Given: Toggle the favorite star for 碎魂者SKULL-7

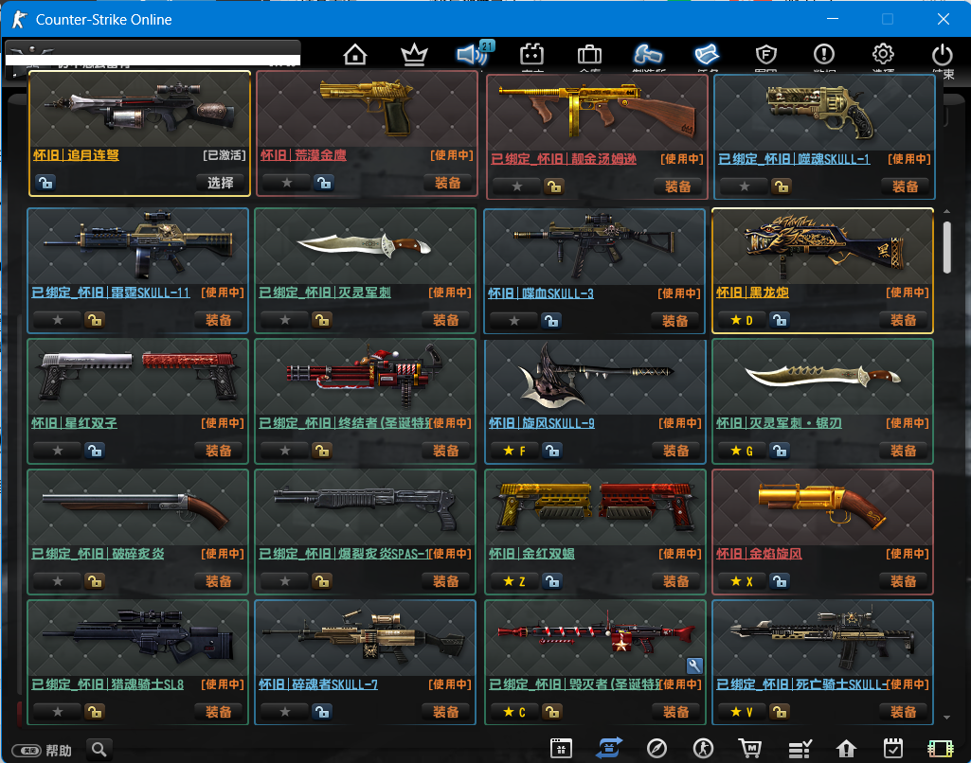Looking at the screenshot, I should (x=285, y=712).
